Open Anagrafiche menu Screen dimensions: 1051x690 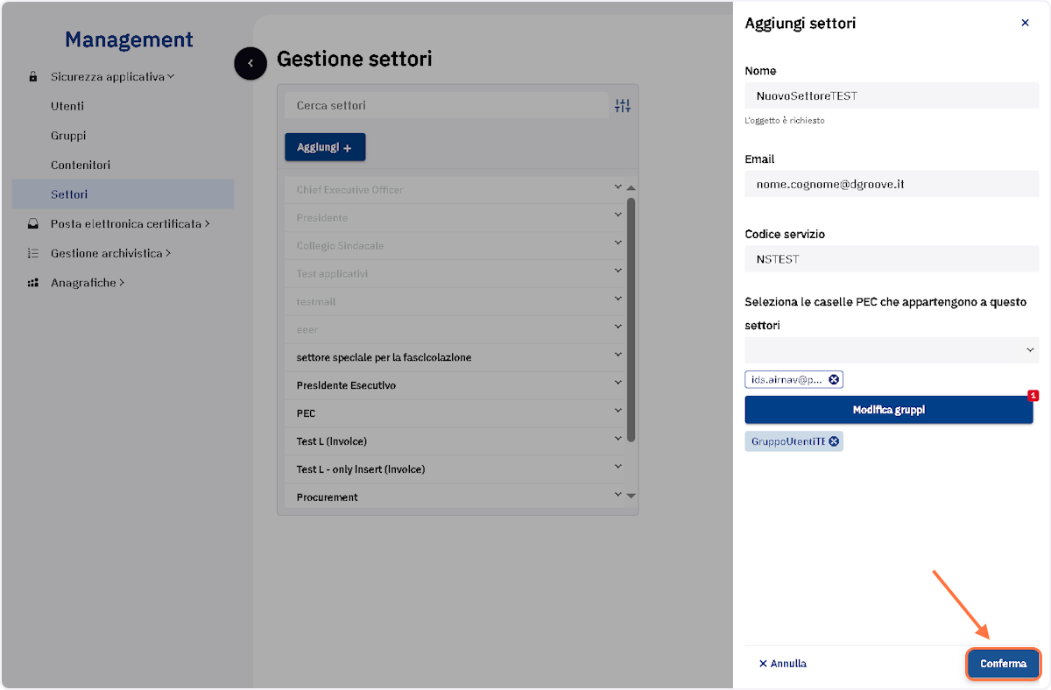pyautogui.click(x=88, y=283)
